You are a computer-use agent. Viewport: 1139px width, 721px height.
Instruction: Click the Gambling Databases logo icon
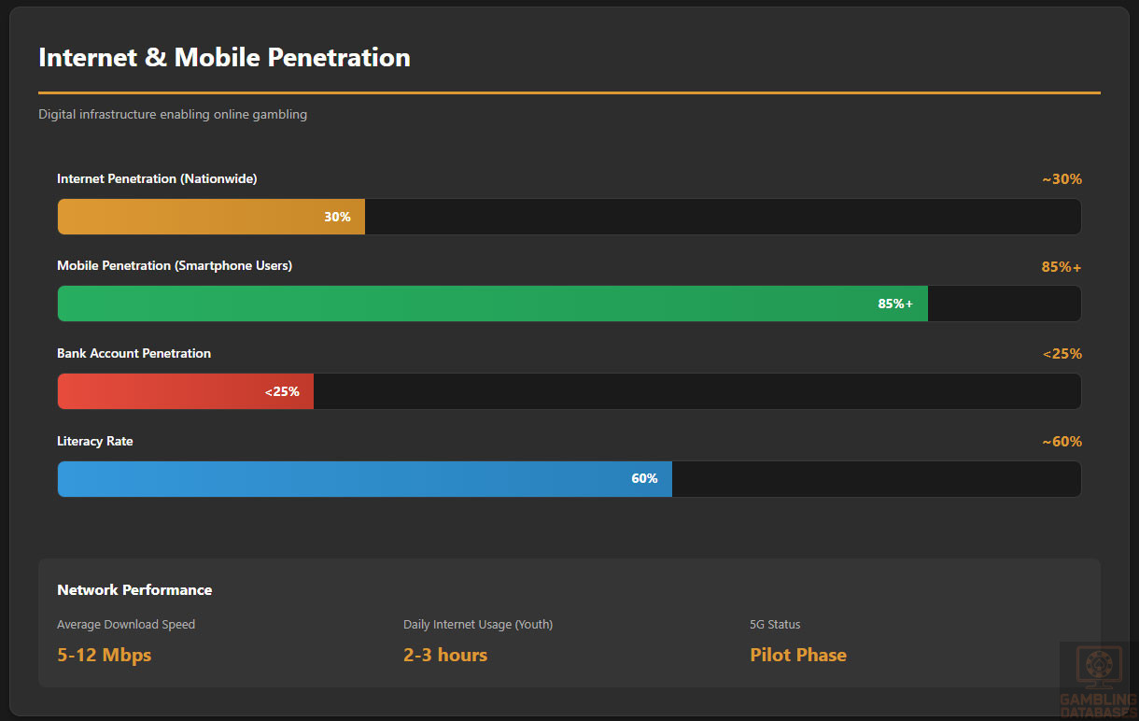coord(1098,665)
